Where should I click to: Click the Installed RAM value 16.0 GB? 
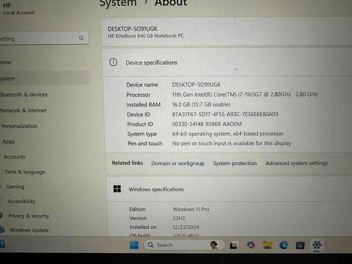201,104
